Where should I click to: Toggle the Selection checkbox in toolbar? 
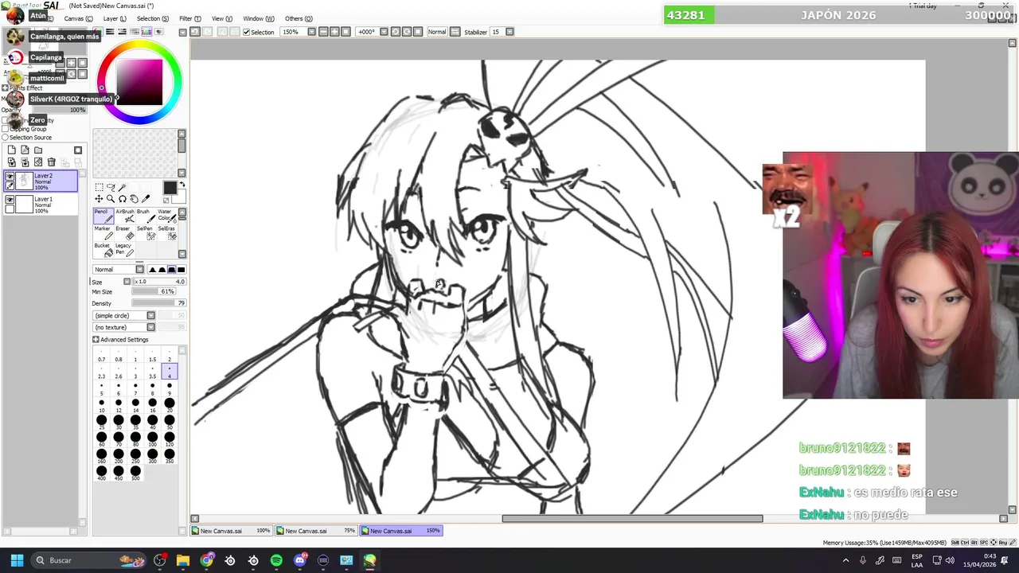coord(247,32)
